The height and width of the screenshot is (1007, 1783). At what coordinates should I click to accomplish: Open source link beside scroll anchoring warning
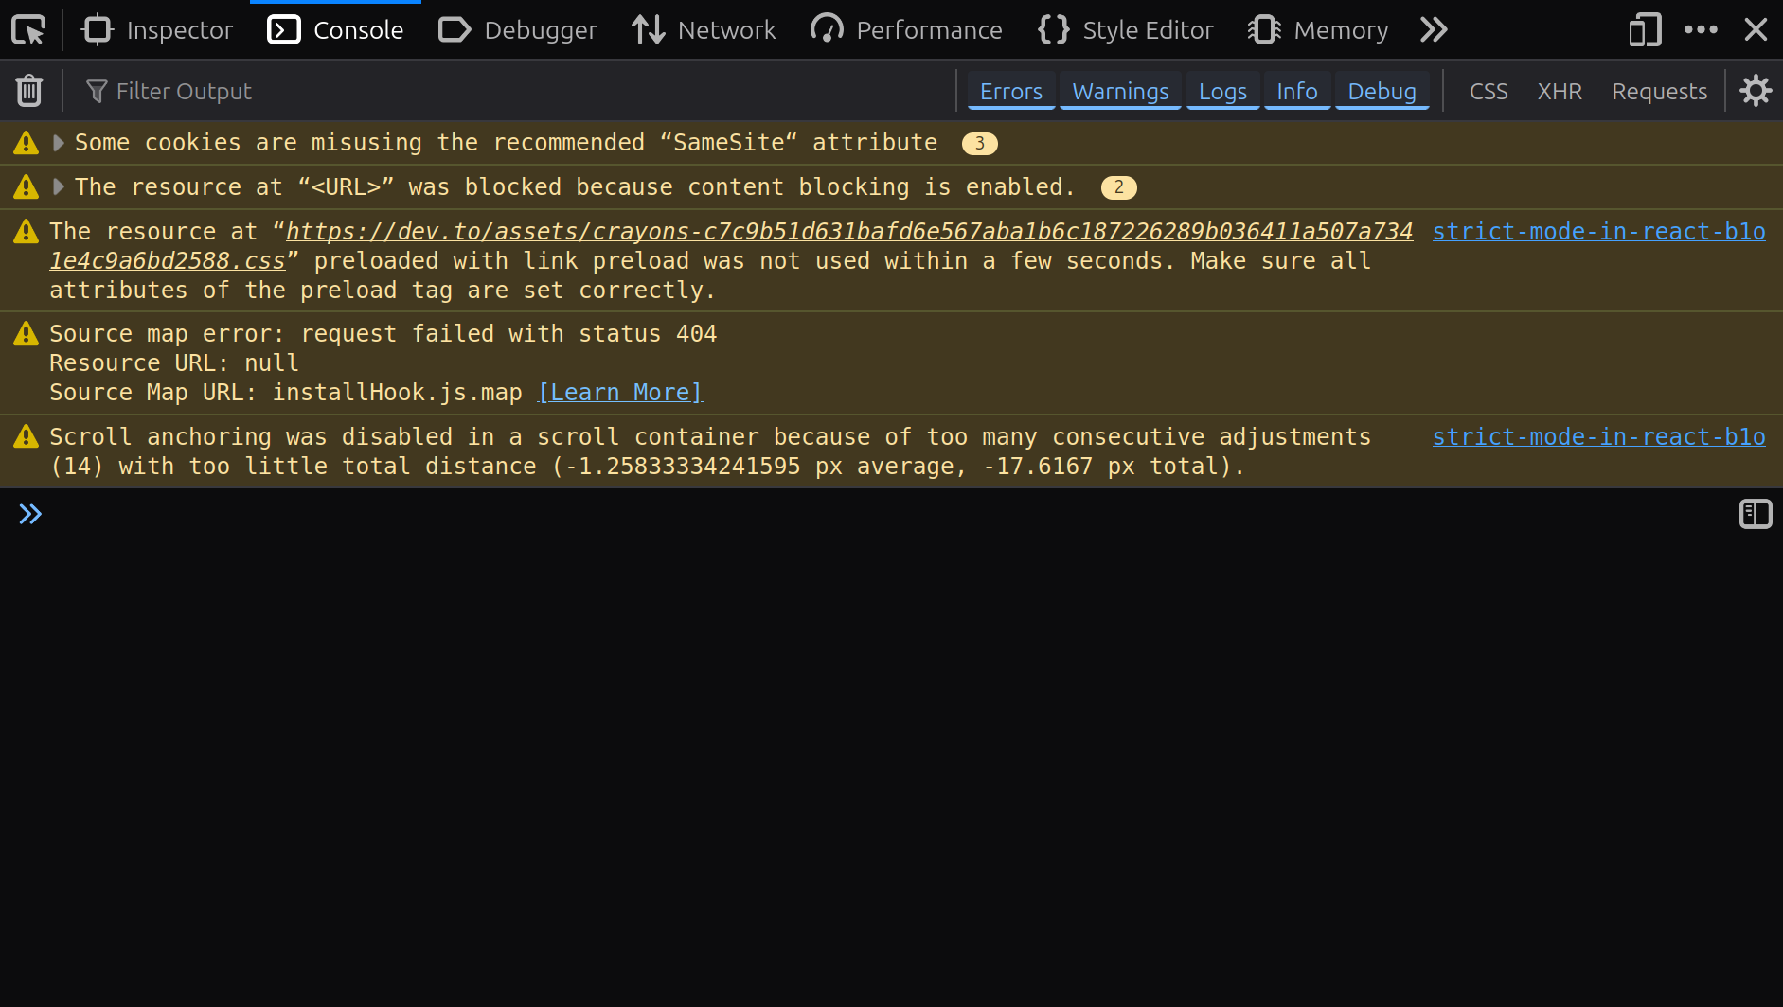point(1598,437)
